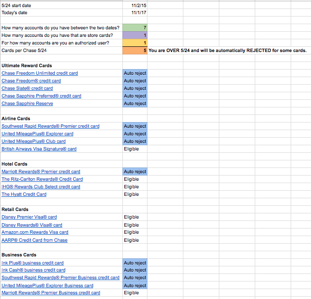The width and height of the screenshot is (311, 299).
Task: Select Eligible cell for British Airways Visa
Action: (135, 149)
